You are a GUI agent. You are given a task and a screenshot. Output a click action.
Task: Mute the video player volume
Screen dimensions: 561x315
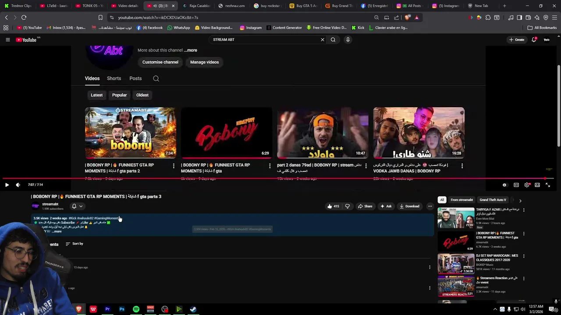[x=18, y=185]
